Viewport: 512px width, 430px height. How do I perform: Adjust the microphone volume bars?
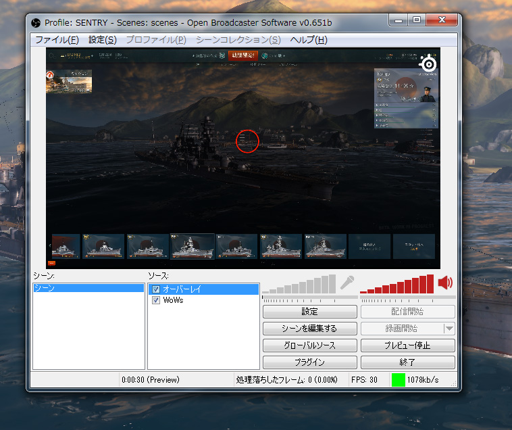(x=299, y=284)
